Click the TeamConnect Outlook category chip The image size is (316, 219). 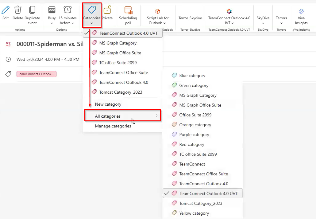pos(37,74)
